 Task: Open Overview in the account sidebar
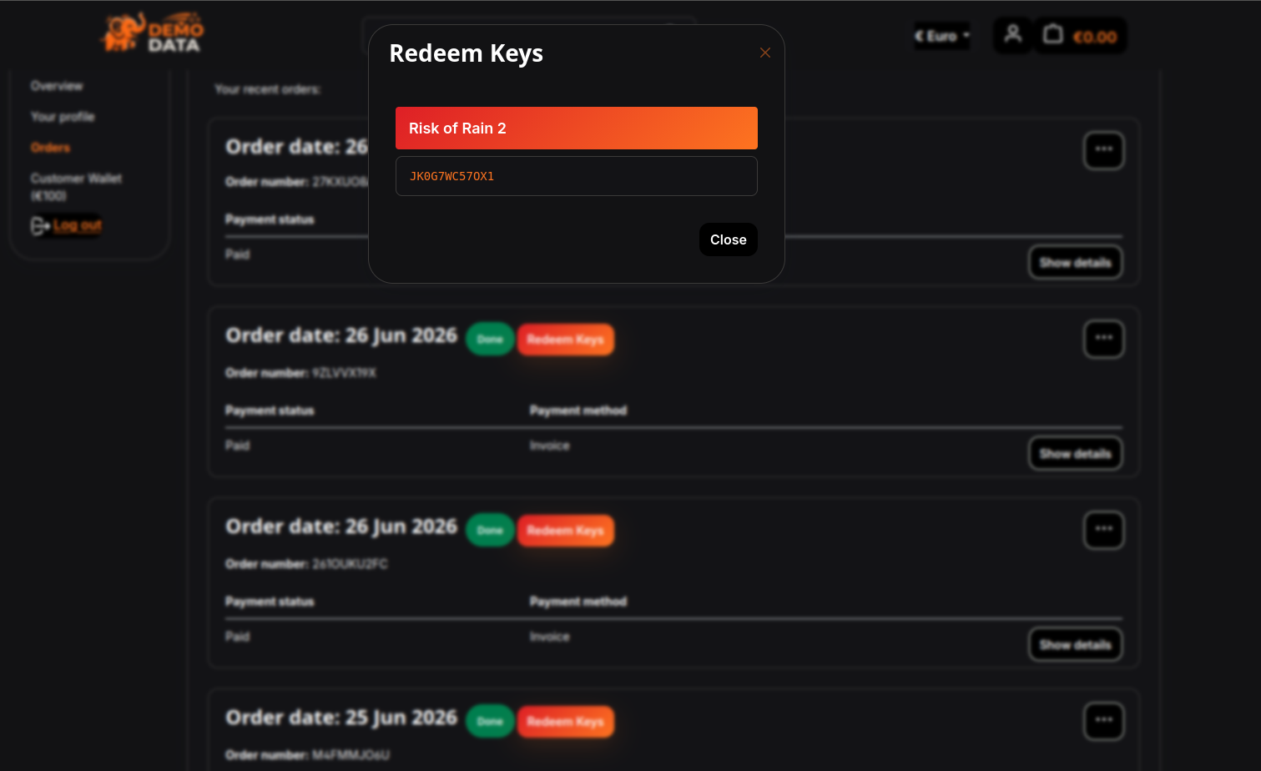[x=57, y=86]
